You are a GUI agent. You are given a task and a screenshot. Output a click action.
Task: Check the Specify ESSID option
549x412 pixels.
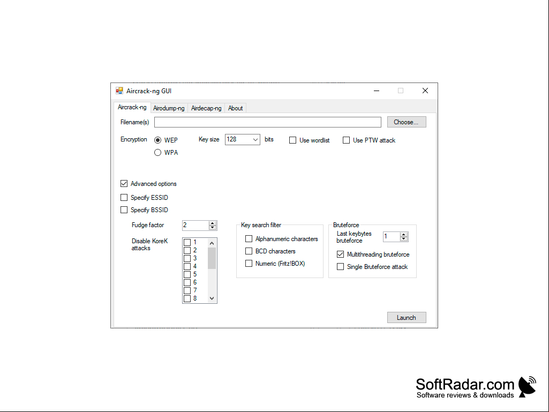pos(124,198)
